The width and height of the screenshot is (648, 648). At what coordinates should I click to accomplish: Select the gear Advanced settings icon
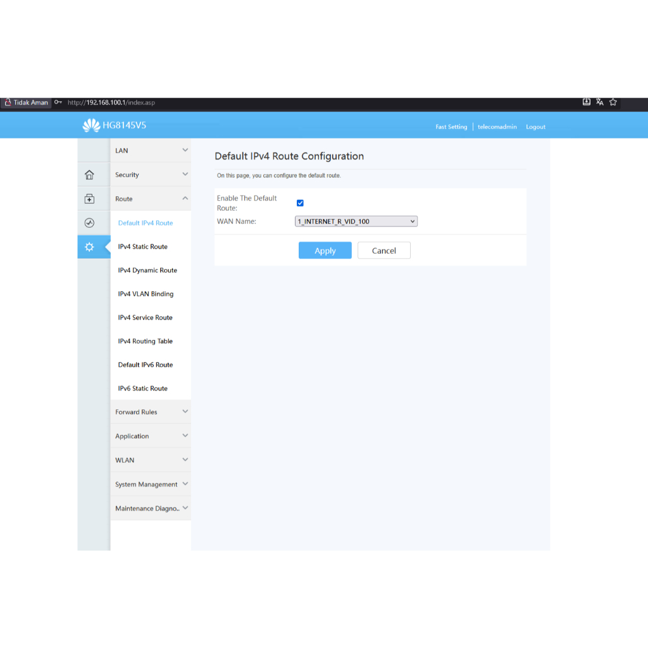point(89,247)
